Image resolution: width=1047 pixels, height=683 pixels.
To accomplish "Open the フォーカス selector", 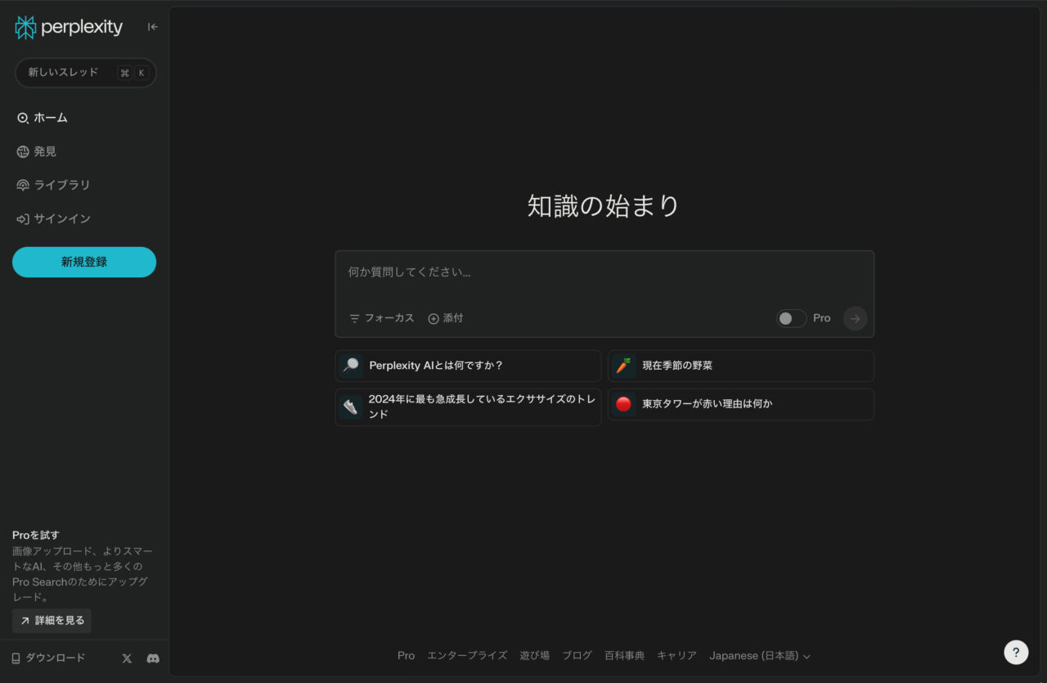I will pyautogui.click(x=382, y=318).
